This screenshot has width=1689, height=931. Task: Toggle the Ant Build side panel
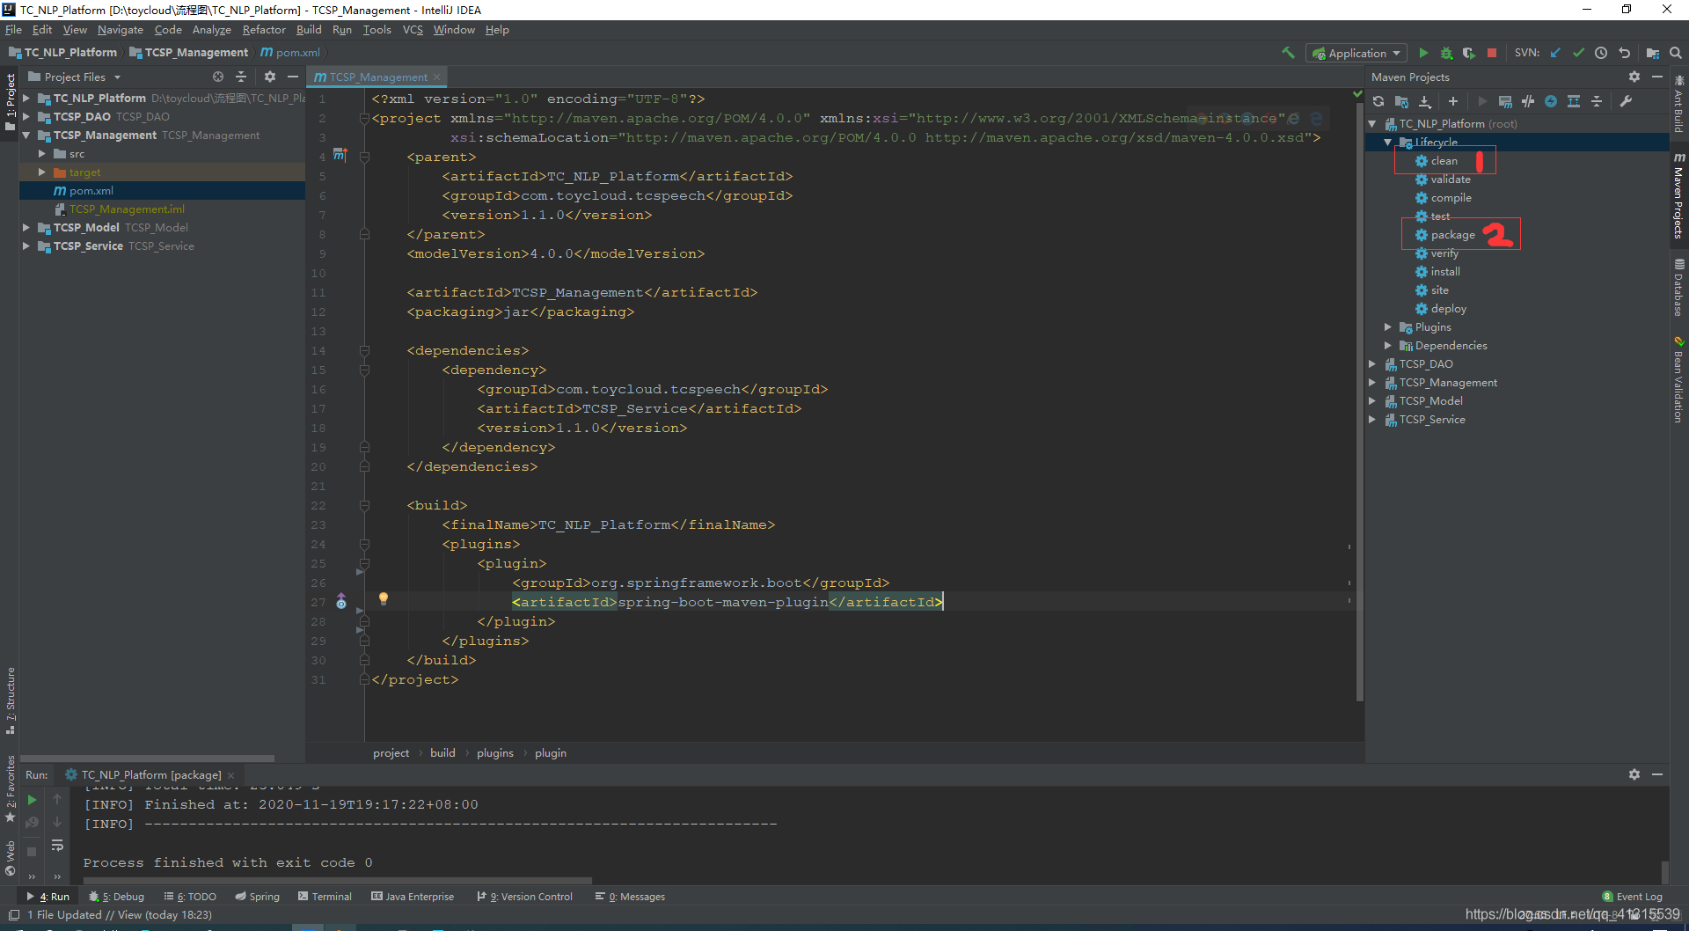[x=1678, y=104]
